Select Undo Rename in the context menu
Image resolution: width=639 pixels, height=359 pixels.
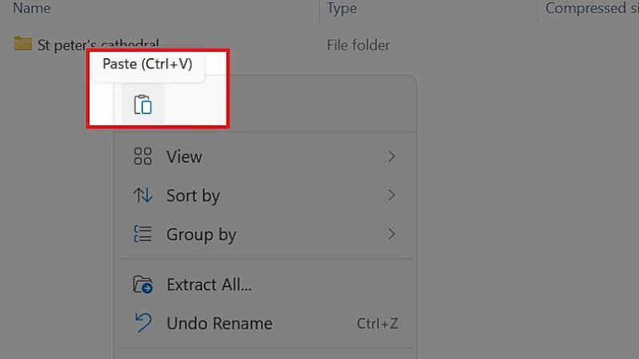coord(220,323)
